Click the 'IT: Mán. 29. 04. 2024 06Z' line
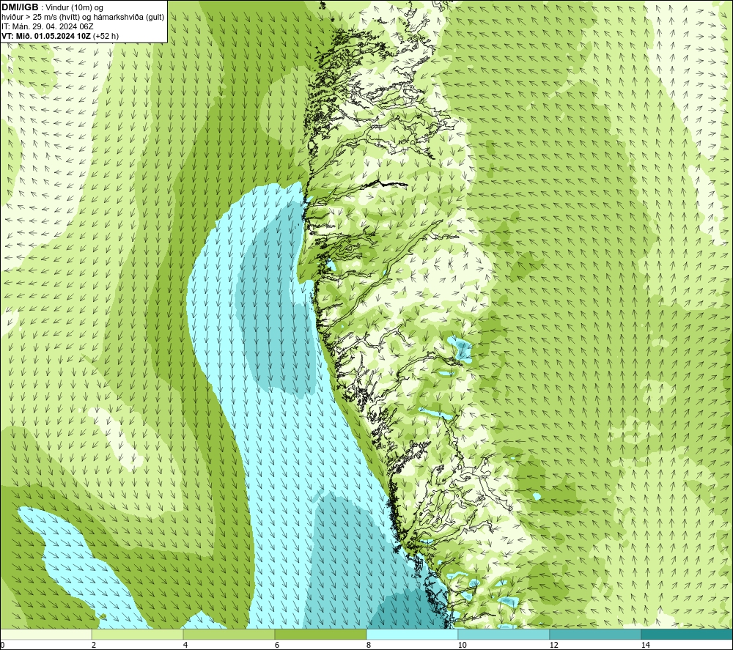The image size is (733, 650). (x=47, y=26)
